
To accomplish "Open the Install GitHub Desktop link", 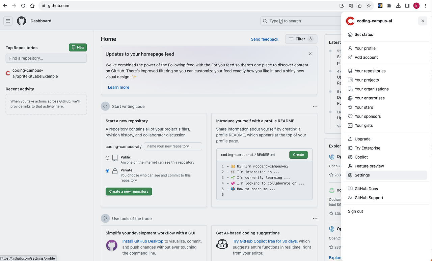I will click(143, 241).
